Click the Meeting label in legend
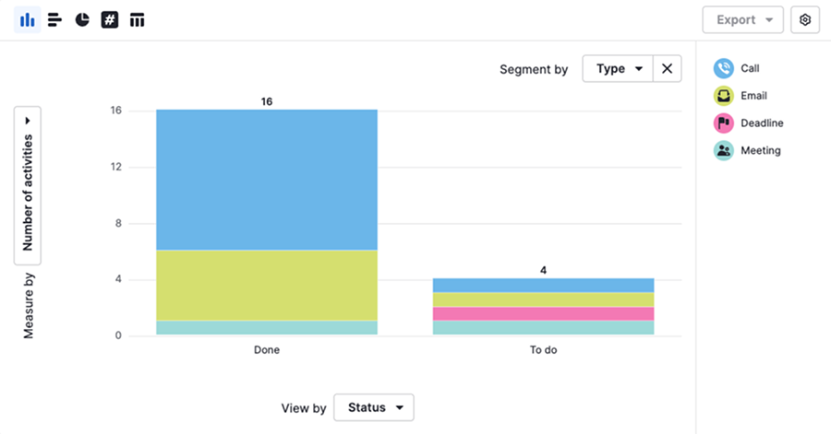The image size is (831, 434). [761, 151]
